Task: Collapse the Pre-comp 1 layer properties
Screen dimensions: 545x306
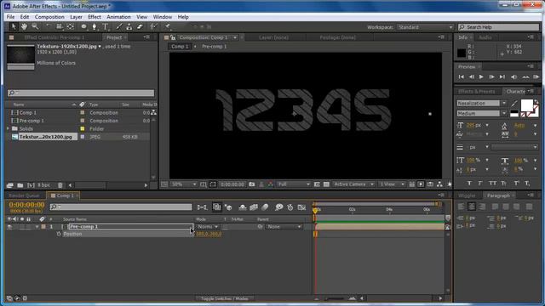Action: point(37,227)
